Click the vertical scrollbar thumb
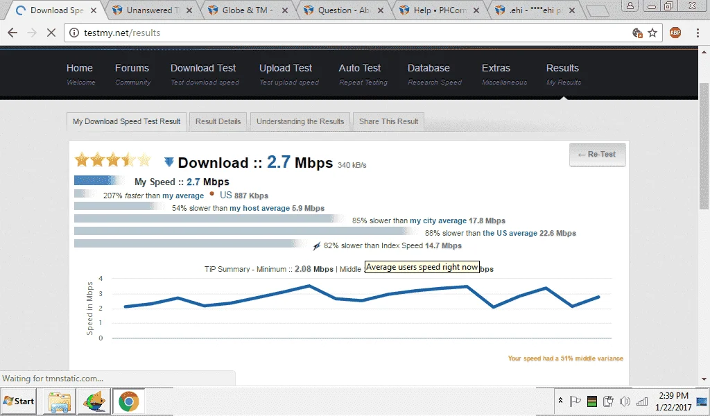Image resolution: width=710 pixels, height=416 pixels. (x=704, y=146)
